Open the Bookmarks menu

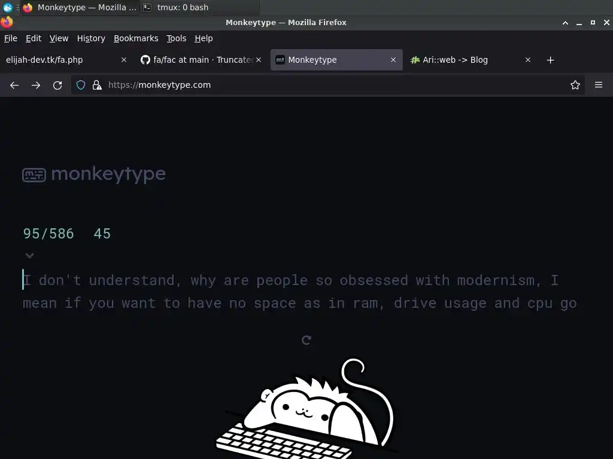(x=136, y=38)
